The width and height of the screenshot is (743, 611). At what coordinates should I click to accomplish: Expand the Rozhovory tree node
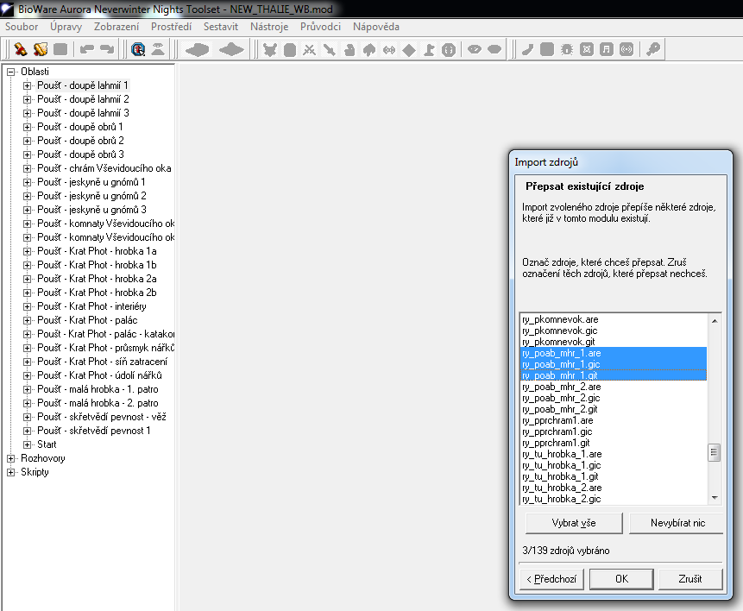point(11,458)
